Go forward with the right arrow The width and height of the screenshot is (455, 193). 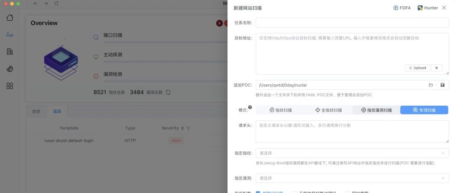pyautogui.click(x=46, y=3)
